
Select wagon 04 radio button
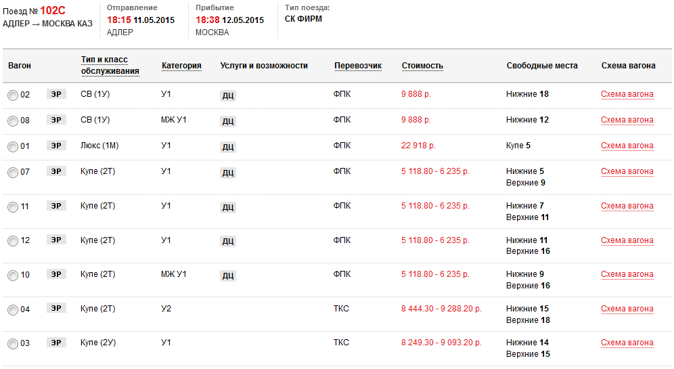pos(13,310)
